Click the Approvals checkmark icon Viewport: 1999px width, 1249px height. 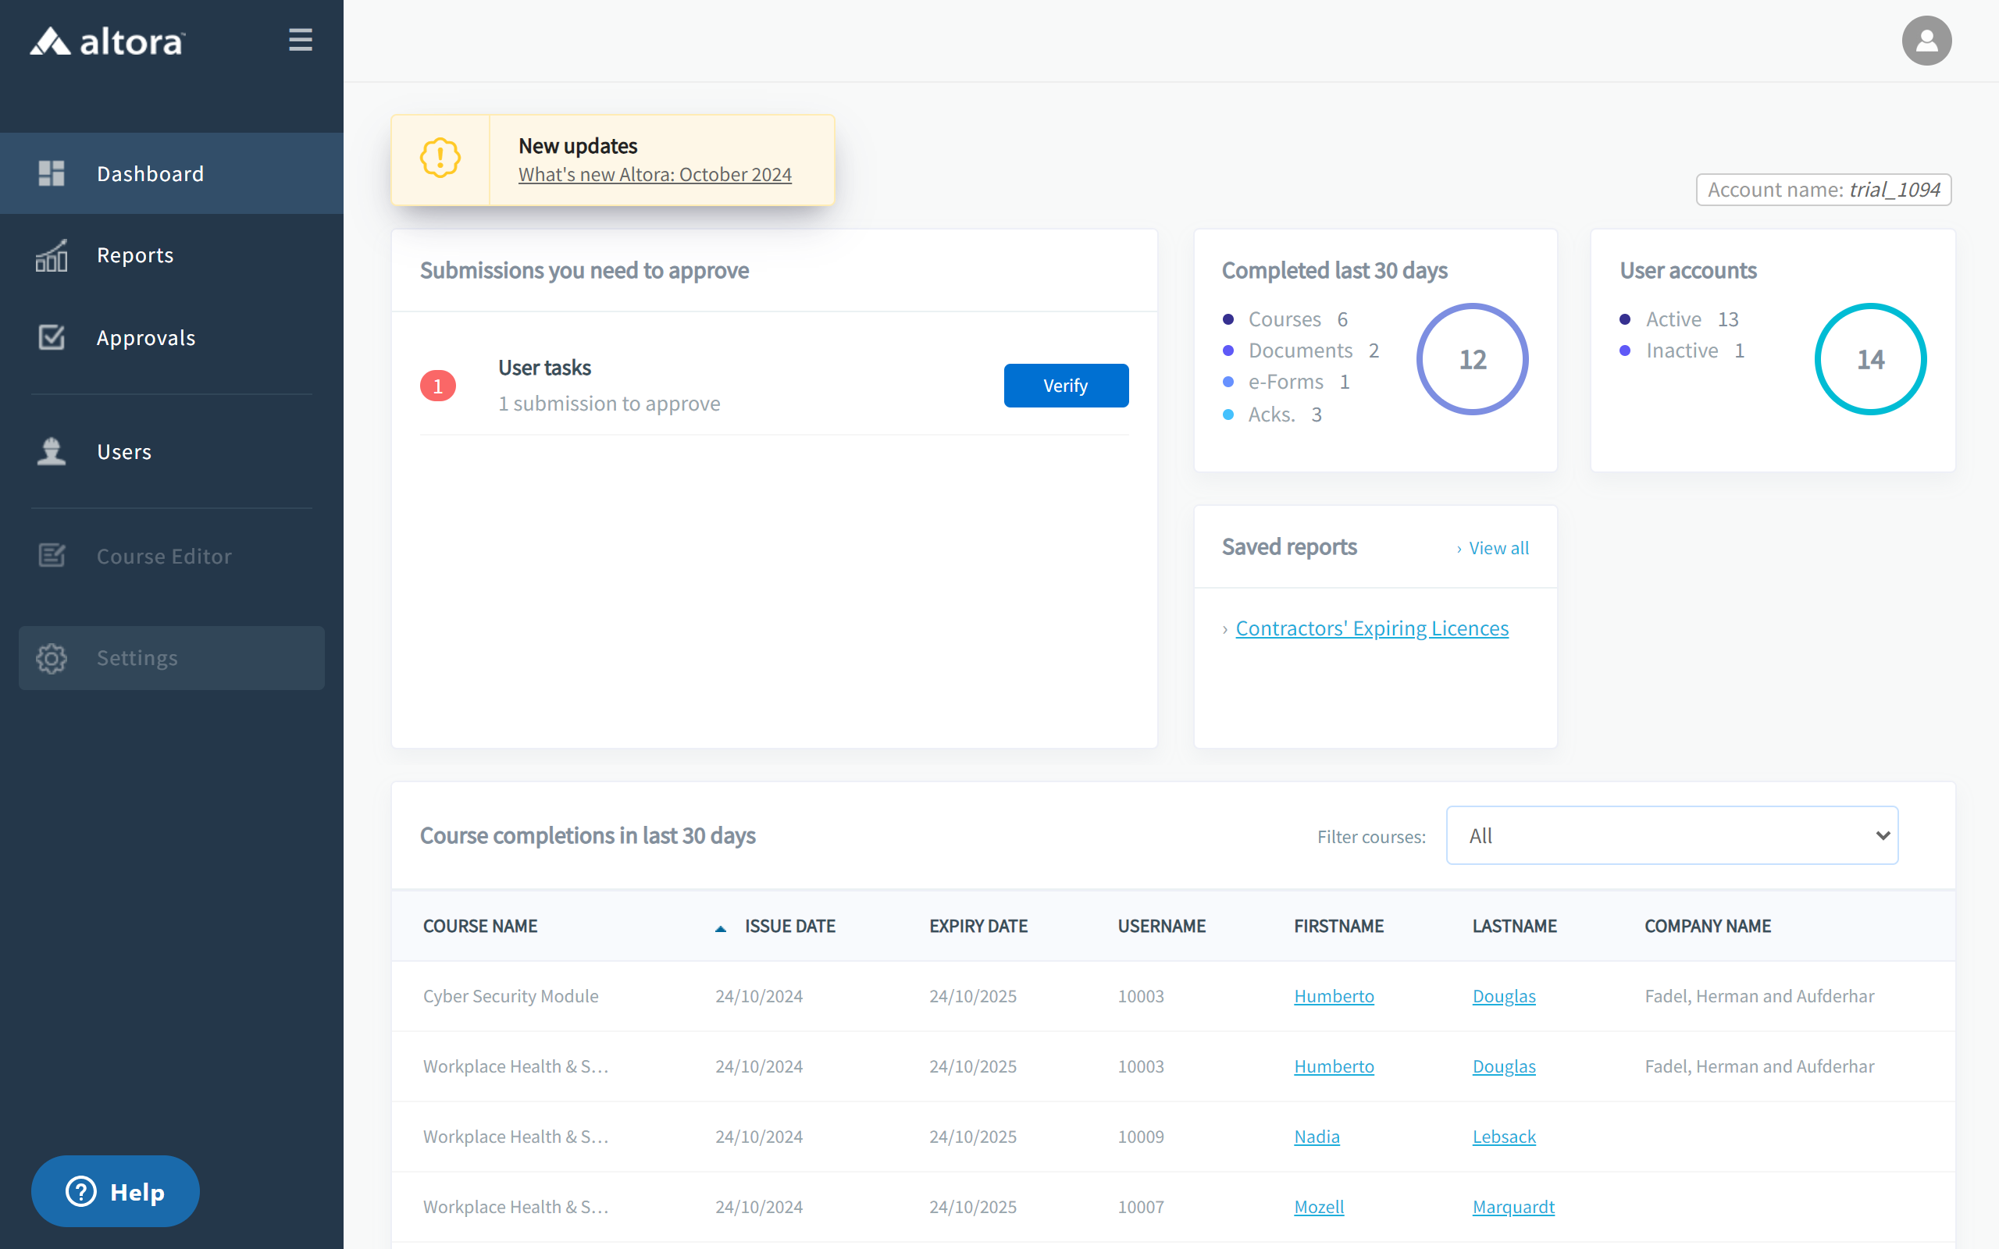52,337
